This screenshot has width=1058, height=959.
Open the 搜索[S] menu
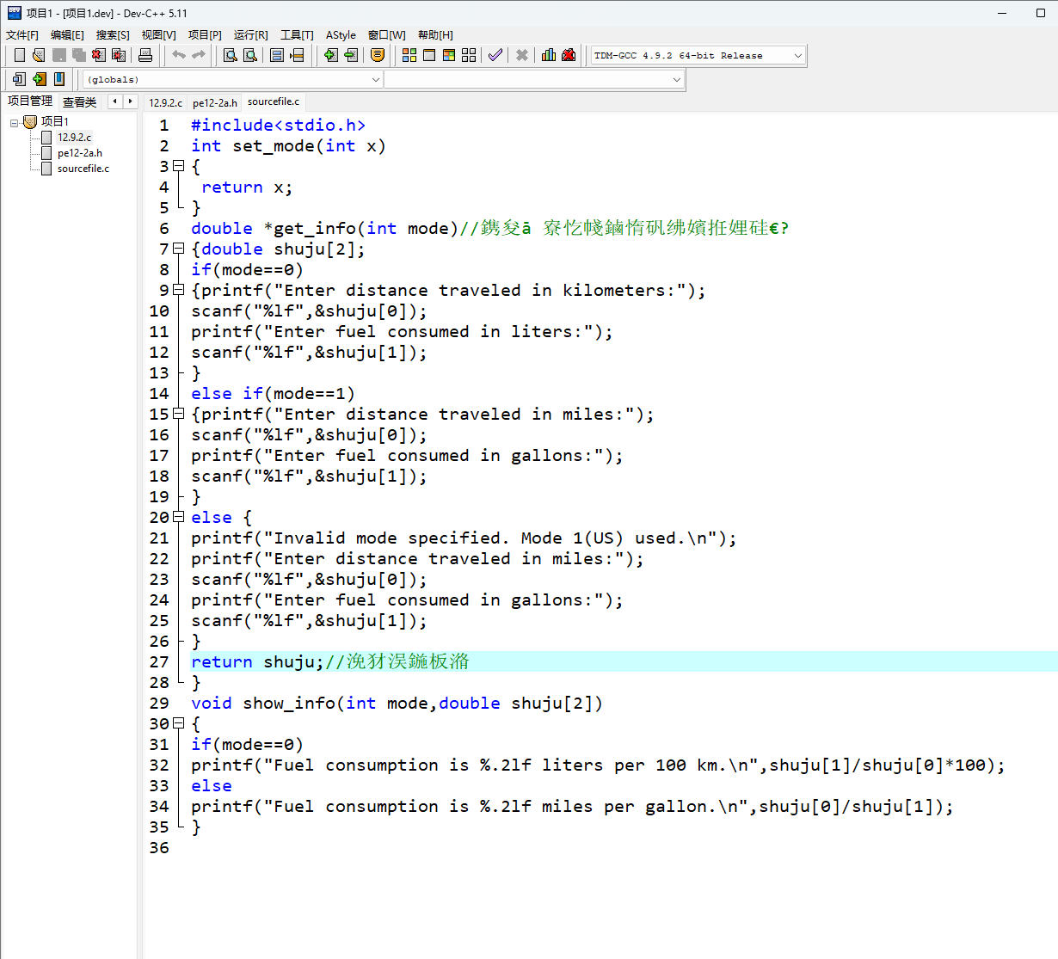click(113, 34)
